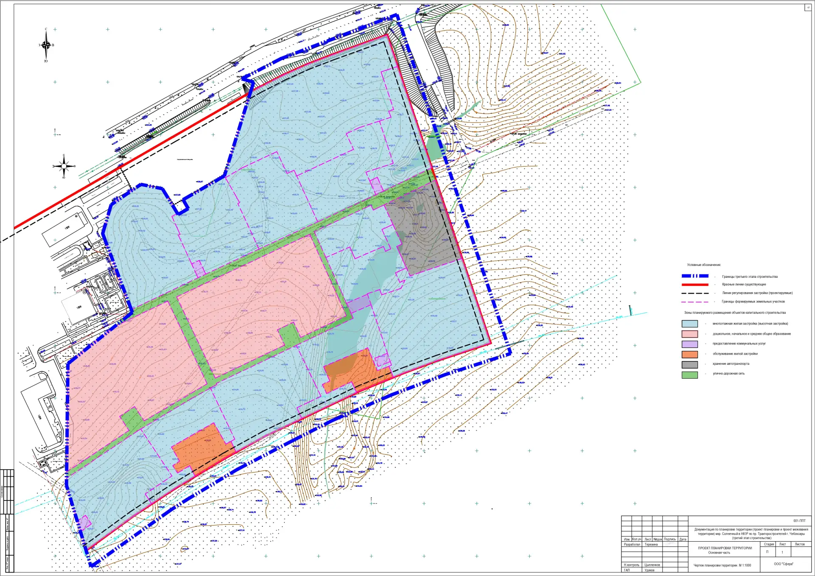Screen dimensions: 815x576
Task: Click the purple legend swatch for коммунальных услуг
Action: [x=690, y=344]
